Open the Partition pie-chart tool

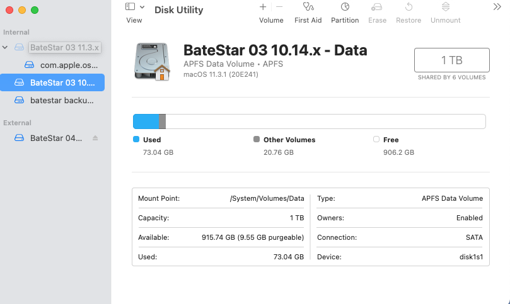click(x=345, y=6)
